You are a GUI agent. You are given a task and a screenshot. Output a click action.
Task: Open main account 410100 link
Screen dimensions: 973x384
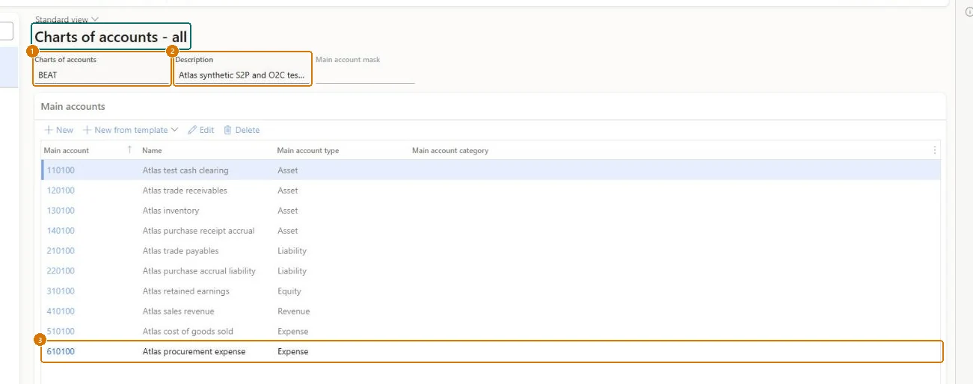click(x=61, y=312)
